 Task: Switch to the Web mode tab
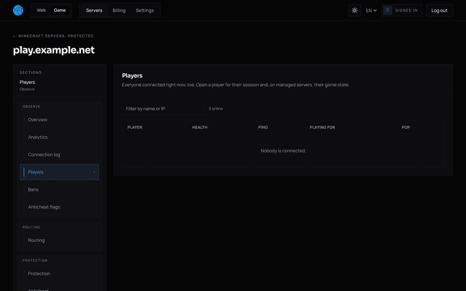point(41,10)
